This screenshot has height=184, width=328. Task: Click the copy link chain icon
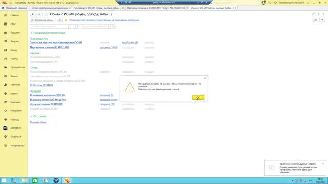pos(313,14)
